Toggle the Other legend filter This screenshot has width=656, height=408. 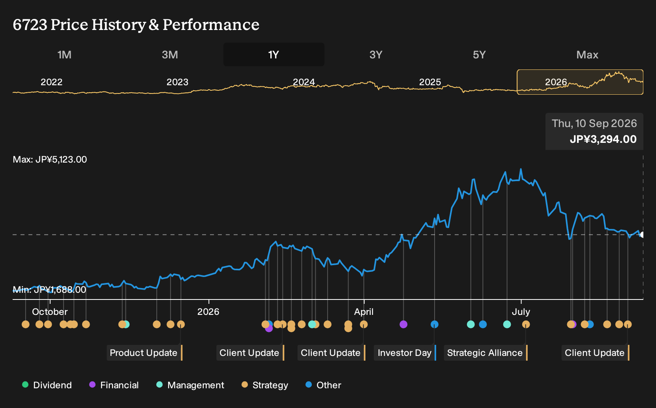tap(323, 385)
